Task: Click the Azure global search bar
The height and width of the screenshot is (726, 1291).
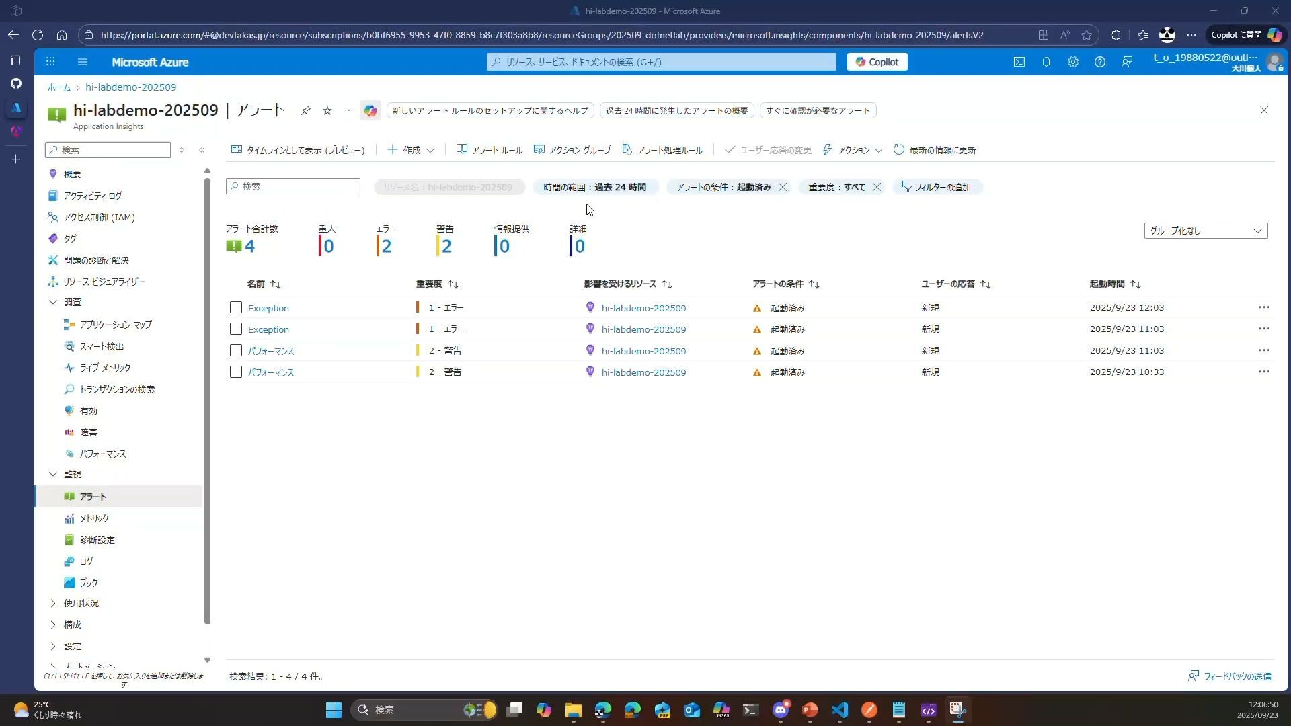Action: click(x=662, y=62)
